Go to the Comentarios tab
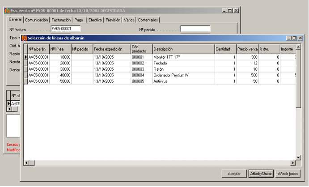Screen dimensions: 309x187 (148, 20)
